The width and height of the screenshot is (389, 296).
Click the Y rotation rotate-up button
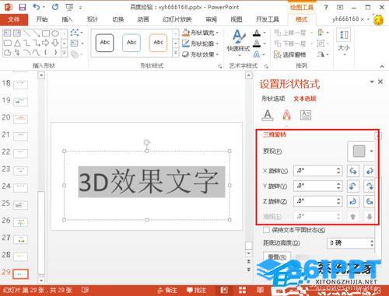pyautogui.click(x=353, y=186)
